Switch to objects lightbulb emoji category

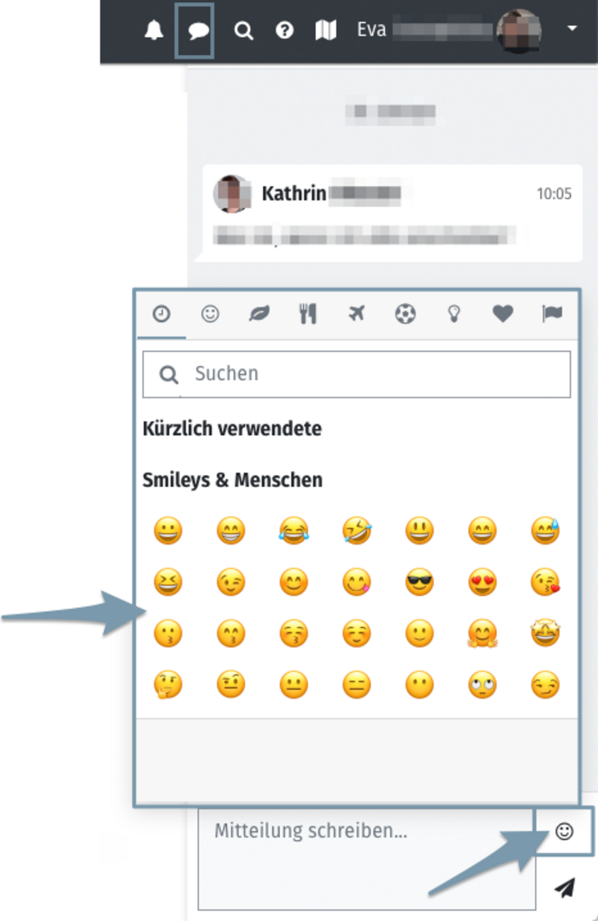coord(453,314)
